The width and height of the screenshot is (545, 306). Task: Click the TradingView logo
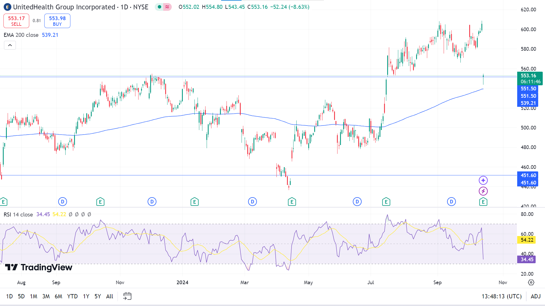point(39,267)
